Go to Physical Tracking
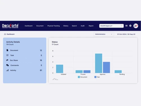Image resolution: width=141 pixels, height=106 pixels. (x=54, y=26)
